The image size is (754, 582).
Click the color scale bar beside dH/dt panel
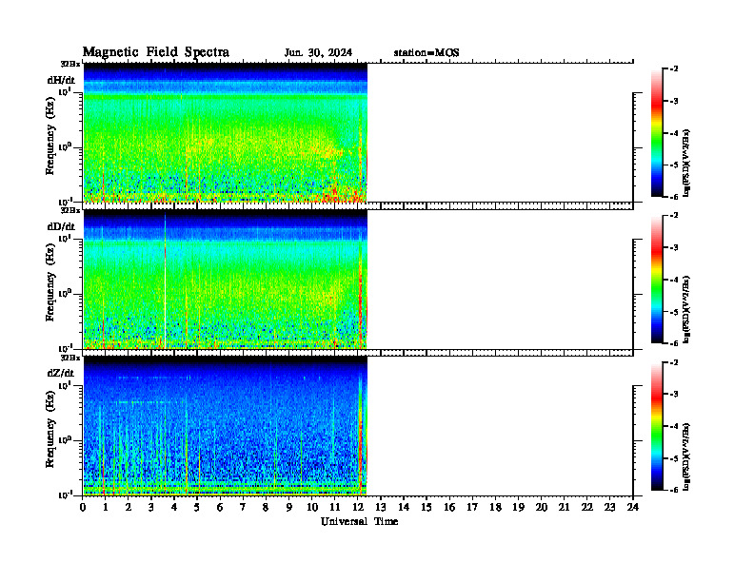coord(657,133)
